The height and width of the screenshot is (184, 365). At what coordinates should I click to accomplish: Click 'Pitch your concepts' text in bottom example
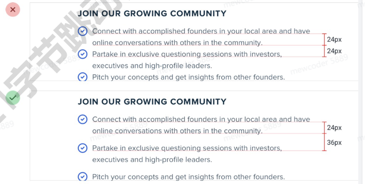point(188,176)
